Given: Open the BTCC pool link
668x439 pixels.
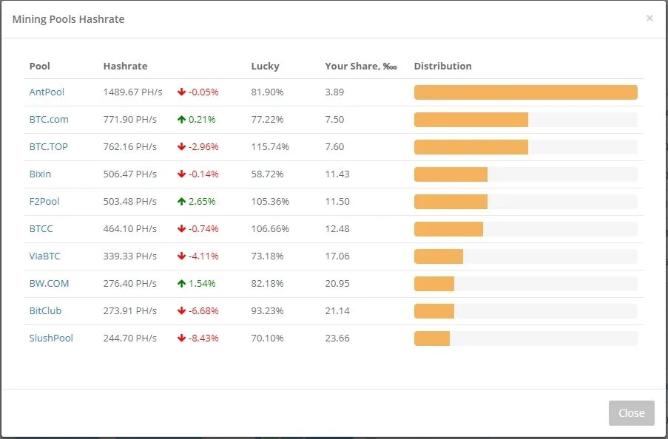Looking at the screenshot, I should point(41,228).
